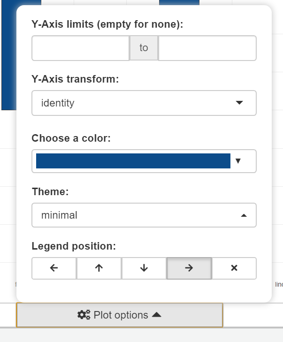Collapse the Plot options panel
The width and height of the screenshot is (283, 342).
[120, 315]
